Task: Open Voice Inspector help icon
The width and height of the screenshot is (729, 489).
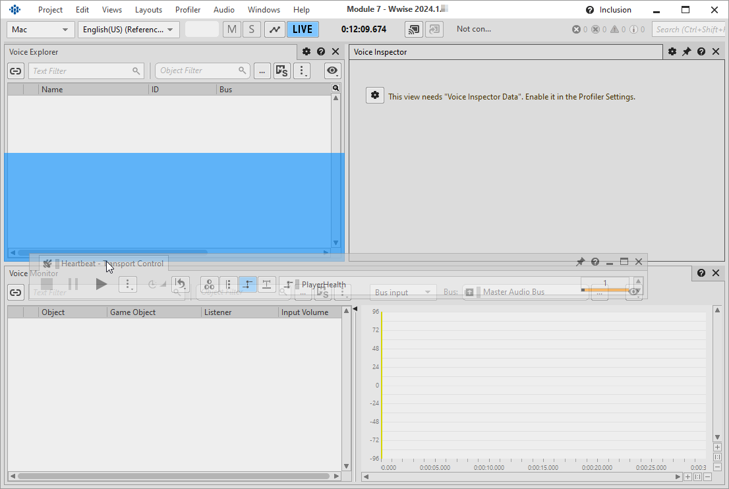Action: coord(701,52)
